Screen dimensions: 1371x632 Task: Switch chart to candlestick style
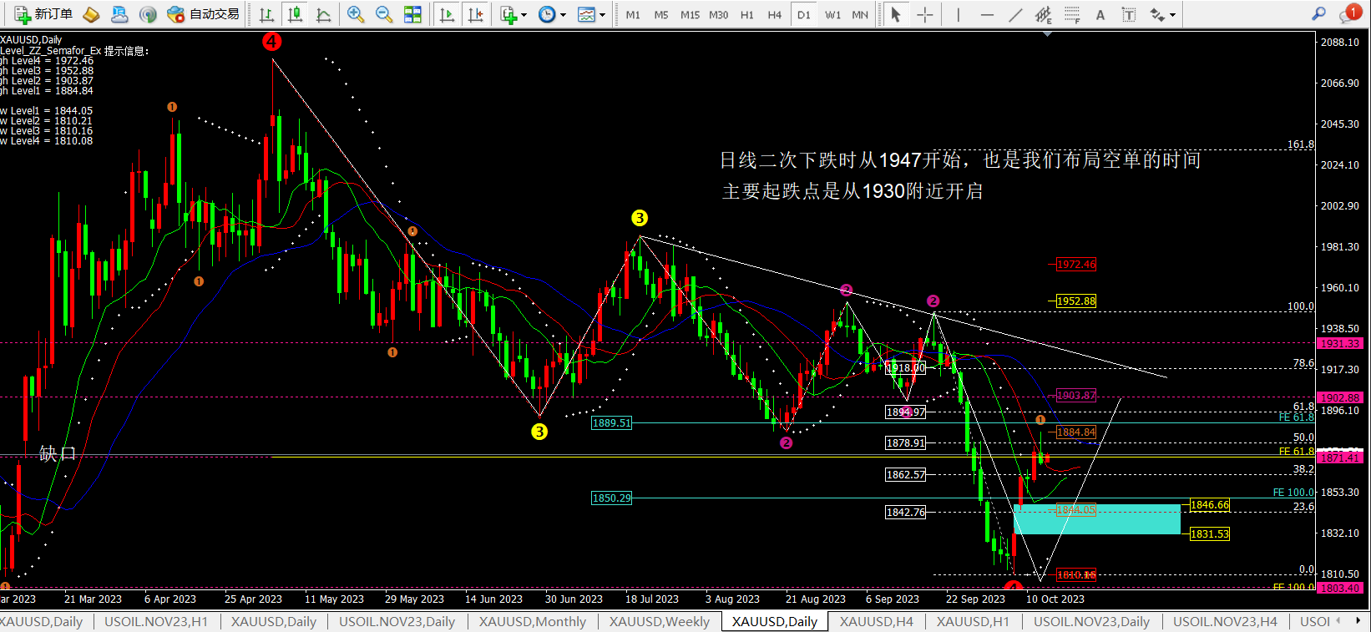295,14
